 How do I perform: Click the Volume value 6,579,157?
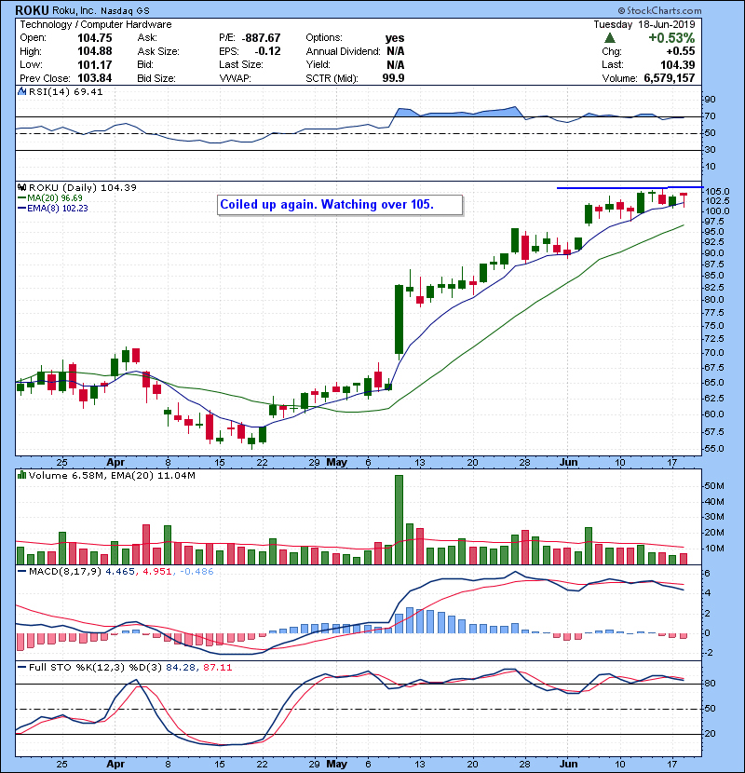[670, 78]
